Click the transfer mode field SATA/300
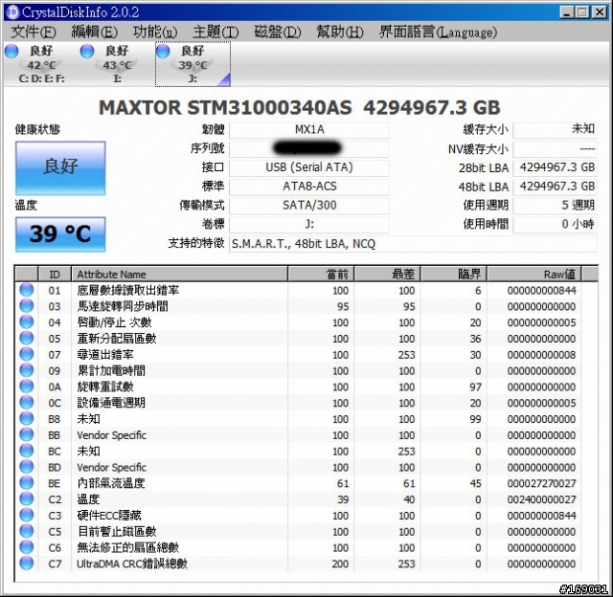 pyautogui.click(x=309, y=206)
